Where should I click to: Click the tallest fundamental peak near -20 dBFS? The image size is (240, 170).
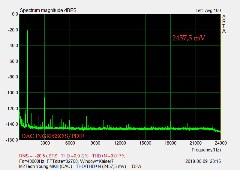coord(28,76)
